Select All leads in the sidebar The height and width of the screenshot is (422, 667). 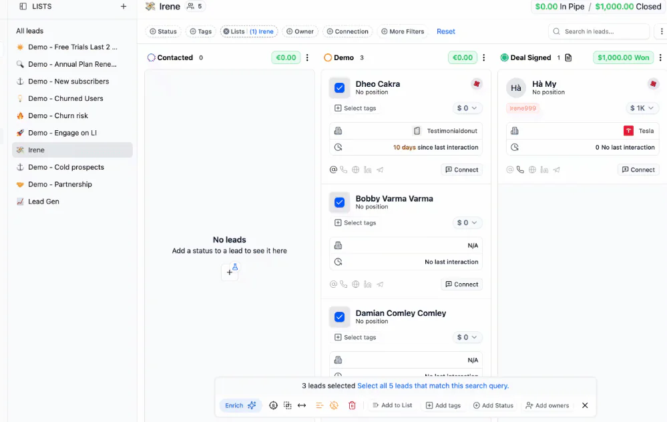pyautogui.click(x=30, y=31)
